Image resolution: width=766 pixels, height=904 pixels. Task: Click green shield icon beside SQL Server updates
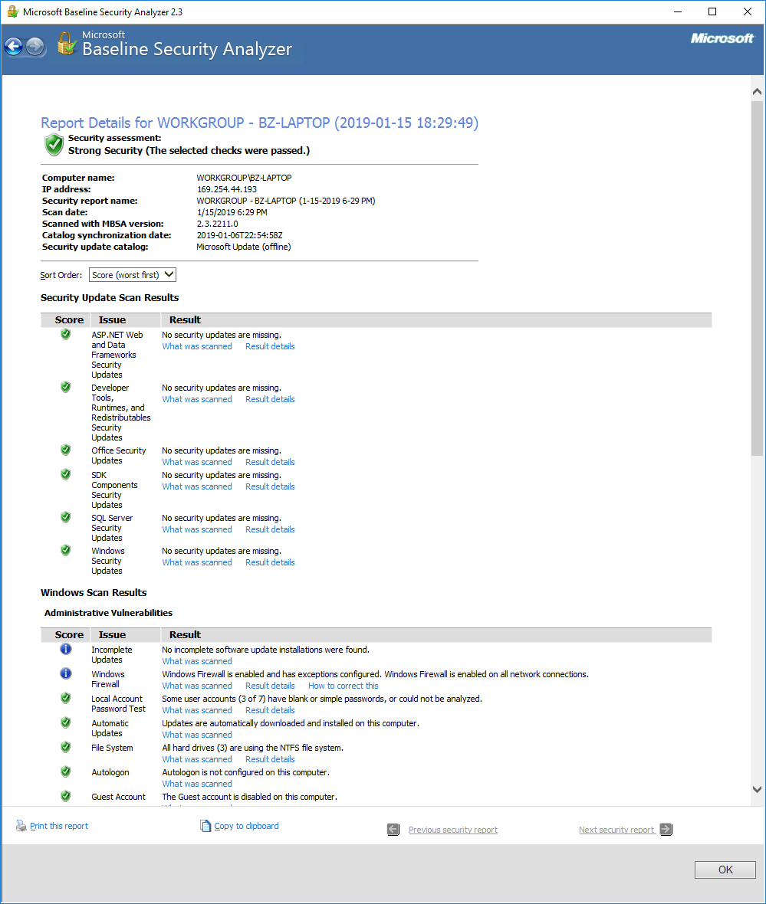(x=66, y=517)
